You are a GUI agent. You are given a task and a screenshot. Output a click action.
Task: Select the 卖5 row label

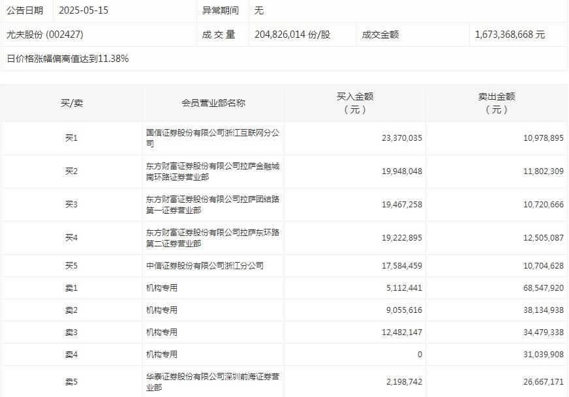[x=72, y=382]
